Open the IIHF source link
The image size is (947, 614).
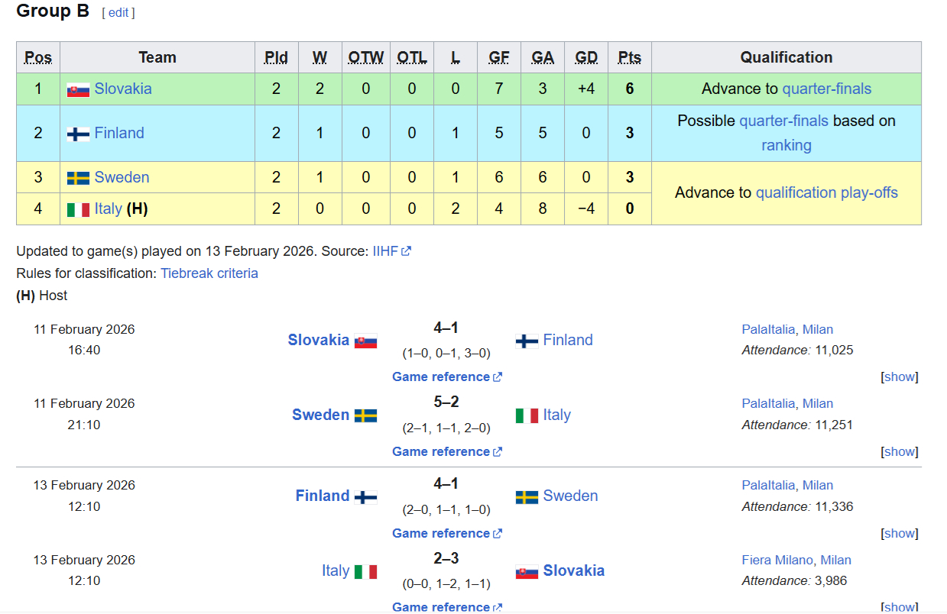384,251
